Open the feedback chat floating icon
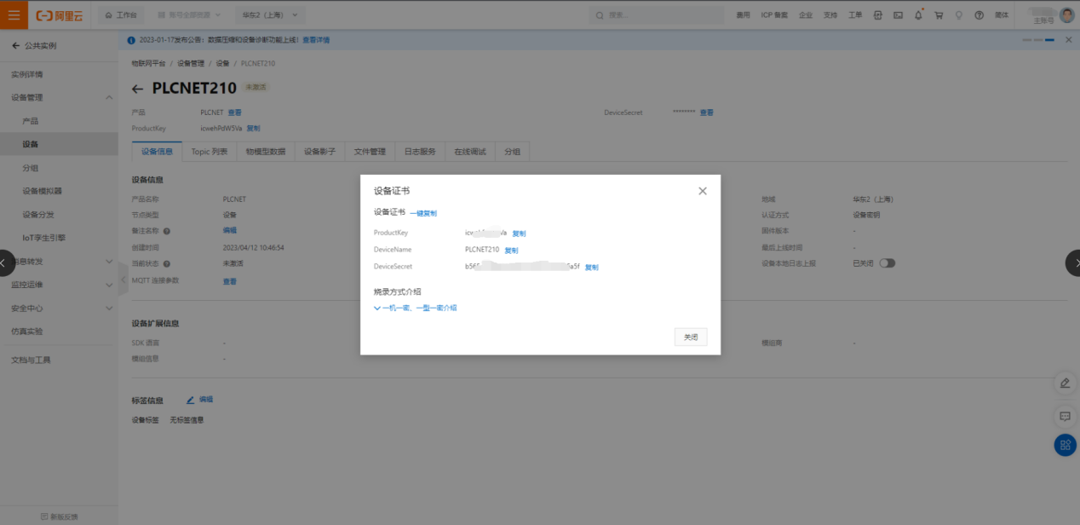The height and width of the screenshot is (525, 1080). 1065,416
